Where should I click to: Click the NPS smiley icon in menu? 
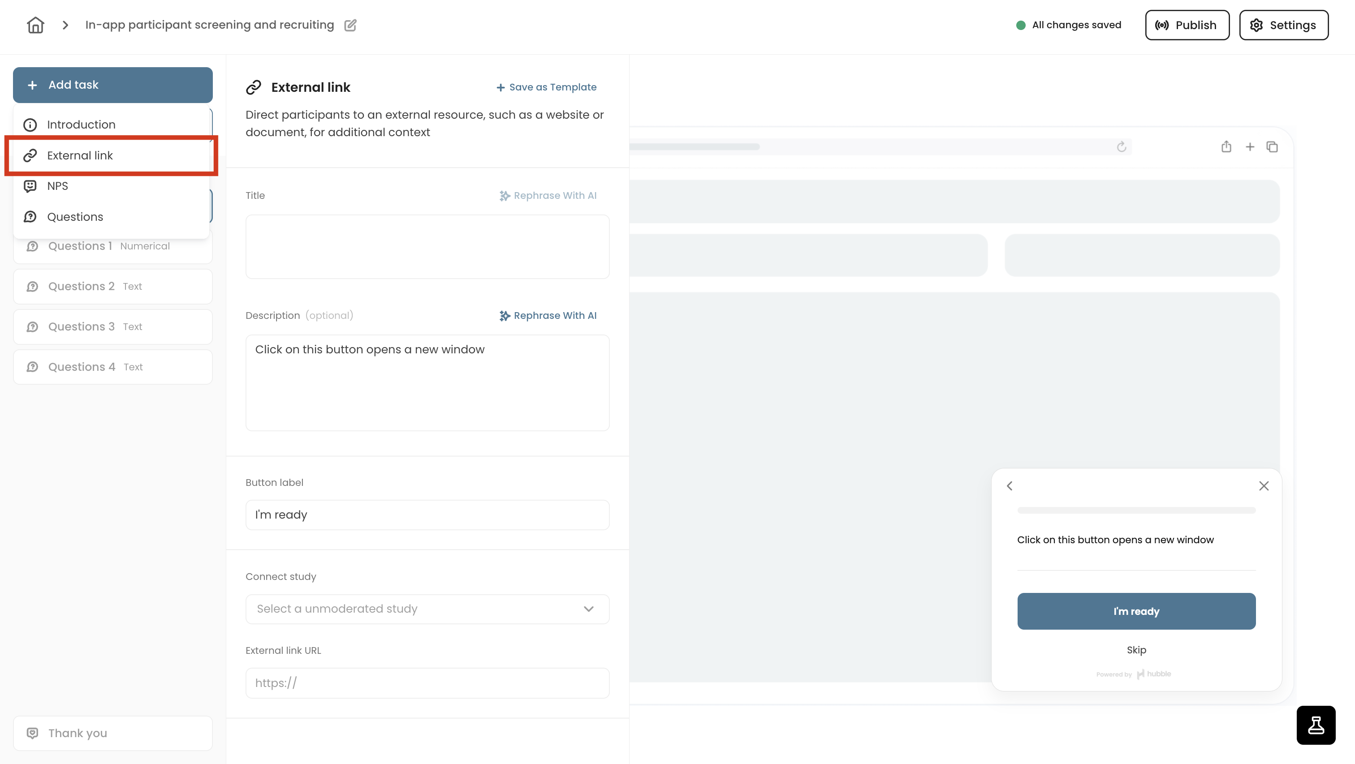(x=30, y=186)
